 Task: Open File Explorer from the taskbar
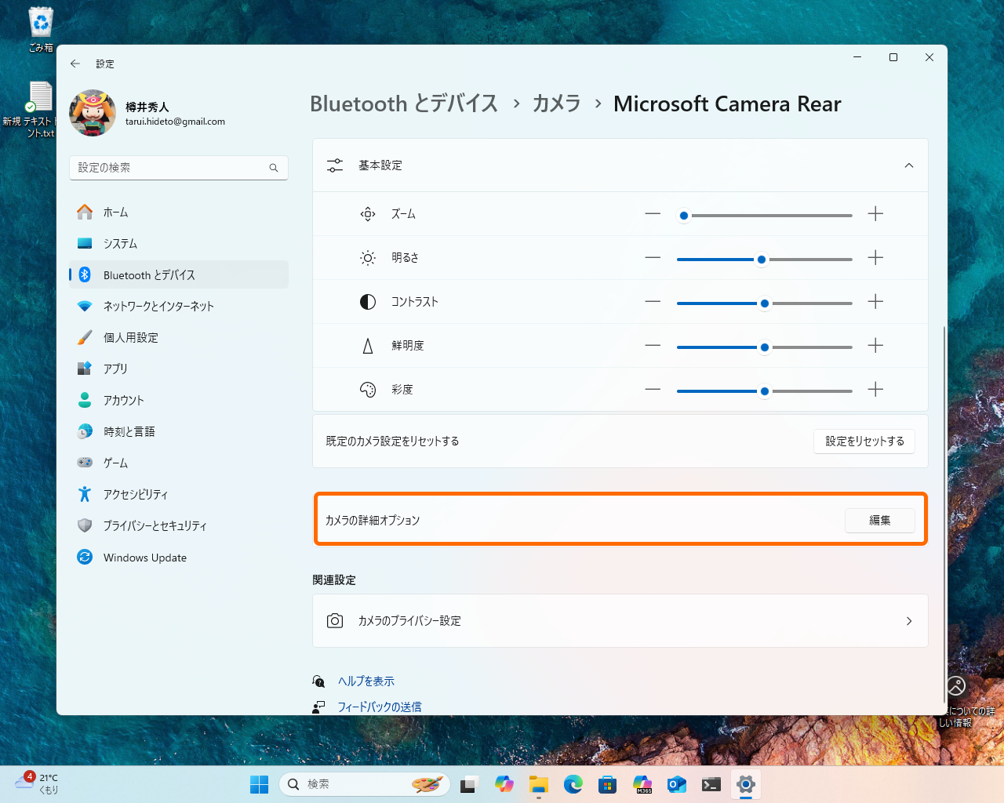tap(538, 784)
